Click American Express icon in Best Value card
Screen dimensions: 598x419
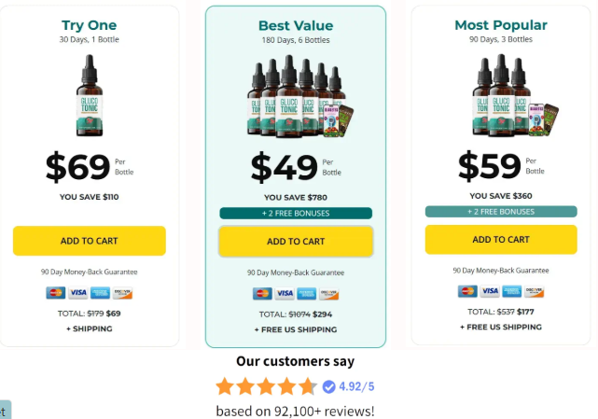(x=307, y=293)
